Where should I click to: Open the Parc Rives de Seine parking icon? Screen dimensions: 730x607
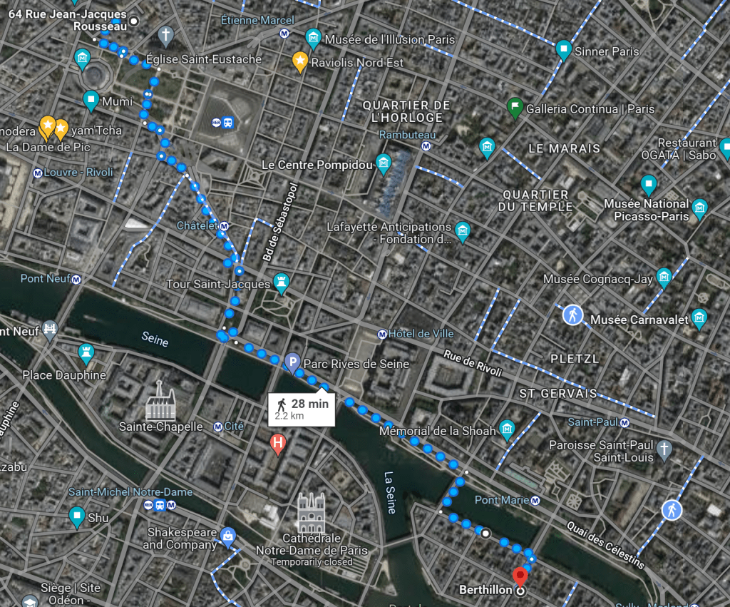click(292, 363)
